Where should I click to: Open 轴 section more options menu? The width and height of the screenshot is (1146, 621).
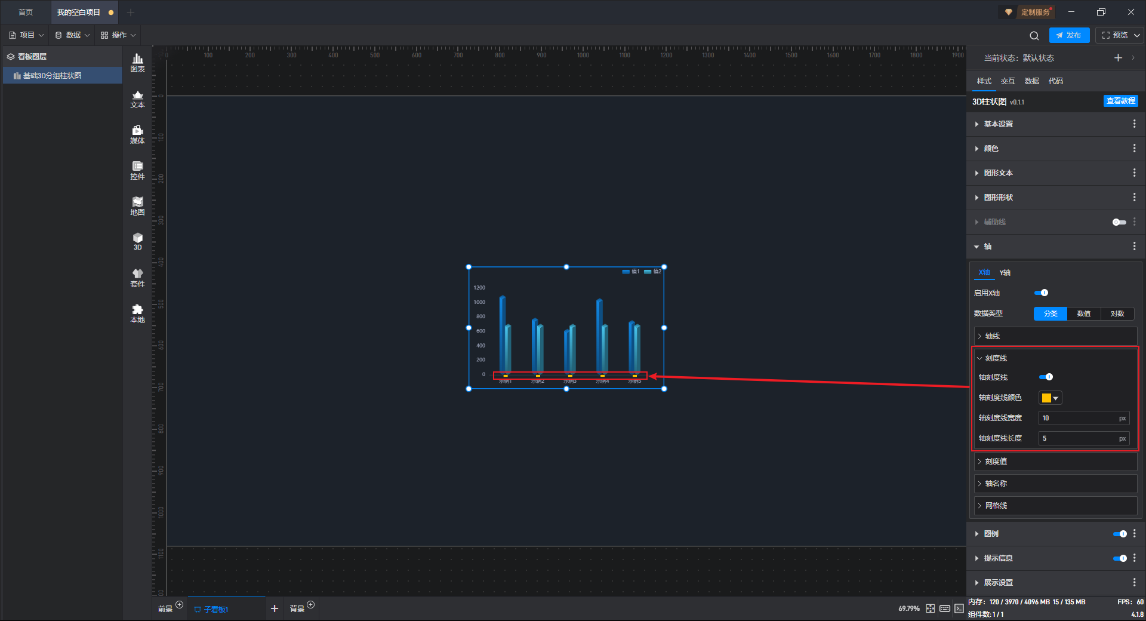point(1134,246)
